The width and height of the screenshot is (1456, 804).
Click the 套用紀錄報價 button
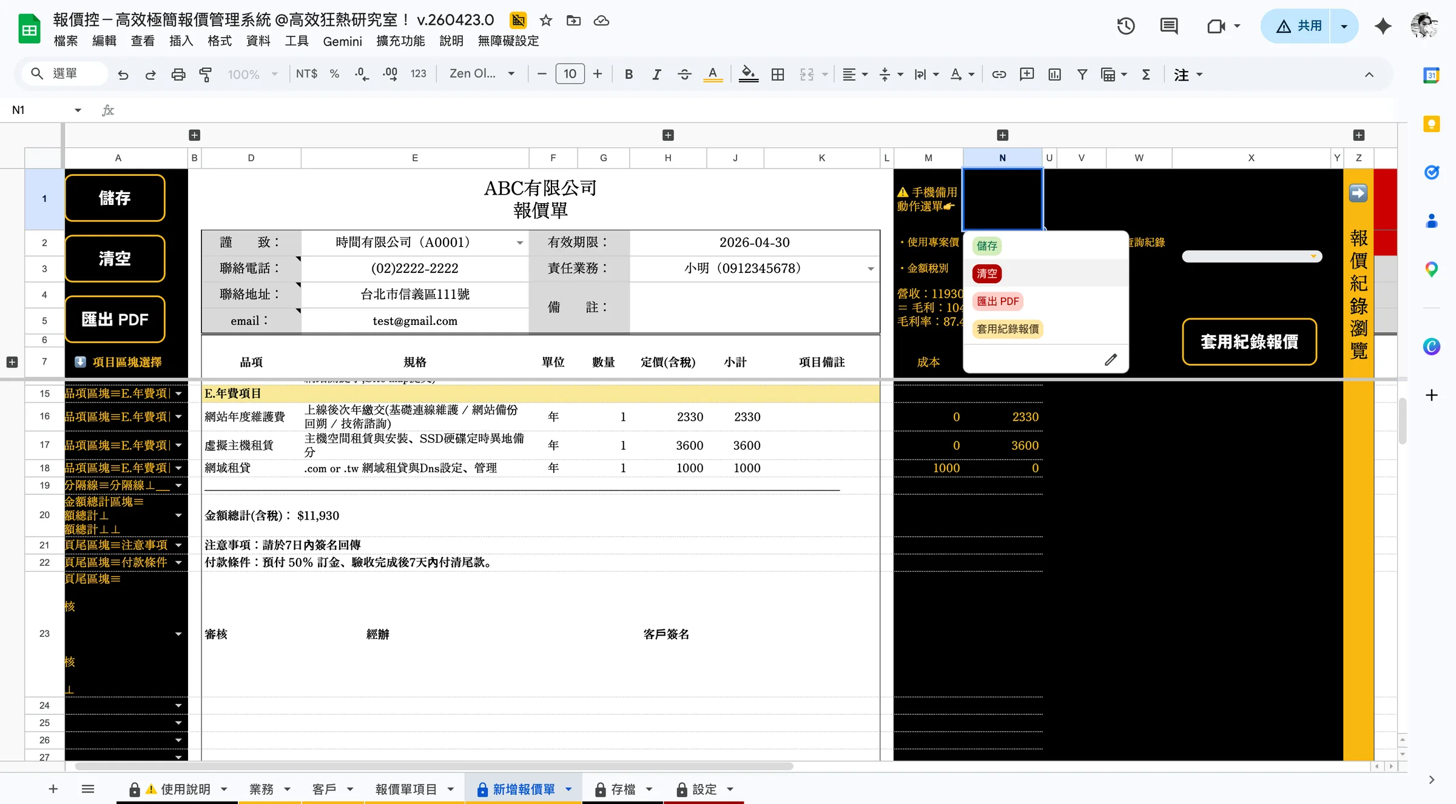point(1249,342)
